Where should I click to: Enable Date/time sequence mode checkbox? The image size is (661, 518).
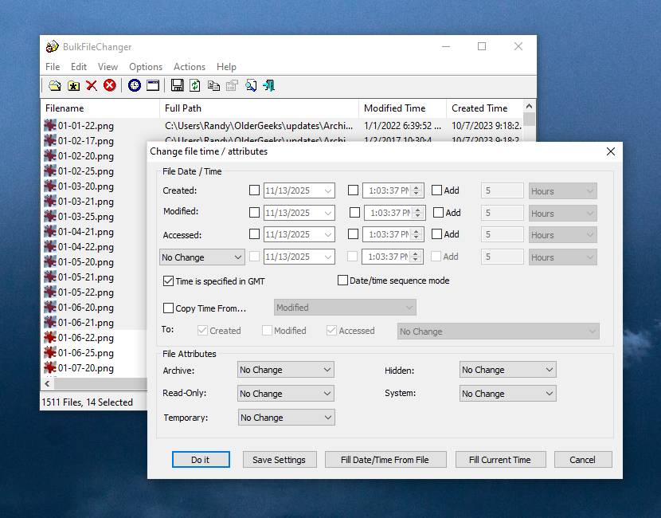[x=343, y=281]
